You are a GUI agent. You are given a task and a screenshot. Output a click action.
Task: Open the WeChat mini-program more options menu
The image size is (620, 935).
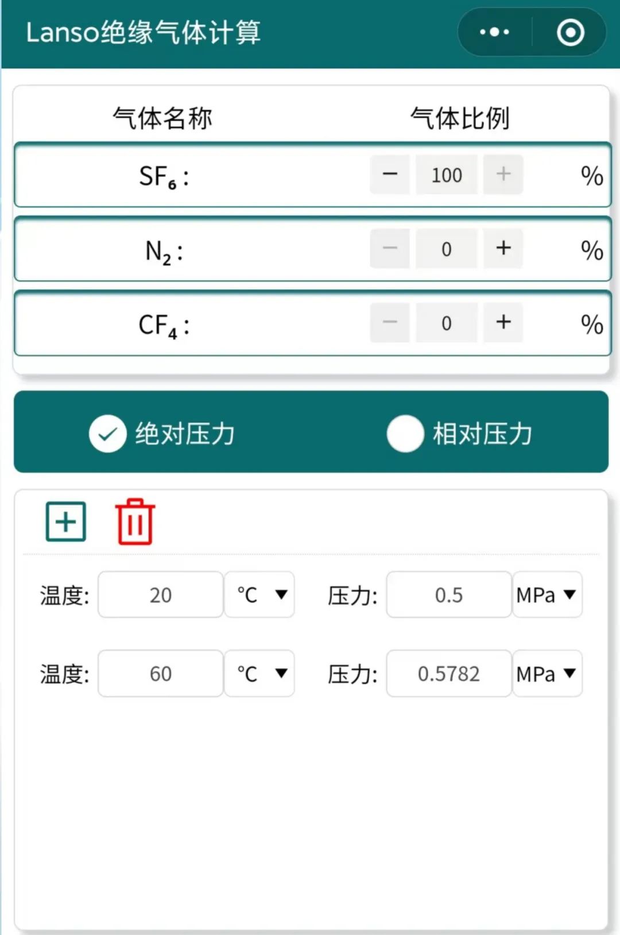click(x=494, y=32)
